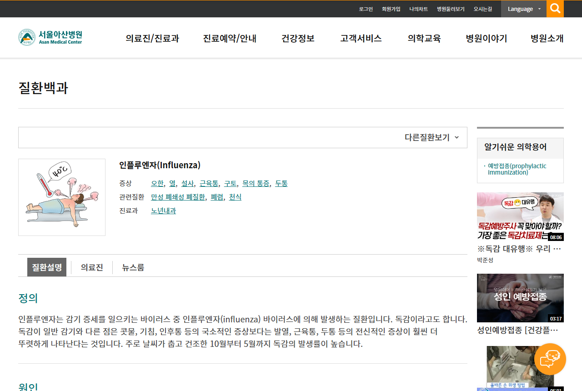The height and width of the screenshot is (391, 582).
Task: Open the 노년내과 department link
Action: 163,211
